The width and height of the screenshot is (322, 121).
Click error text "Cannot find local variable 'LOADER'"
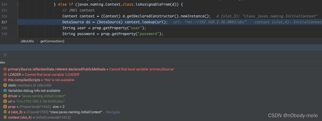pos(52,75)
